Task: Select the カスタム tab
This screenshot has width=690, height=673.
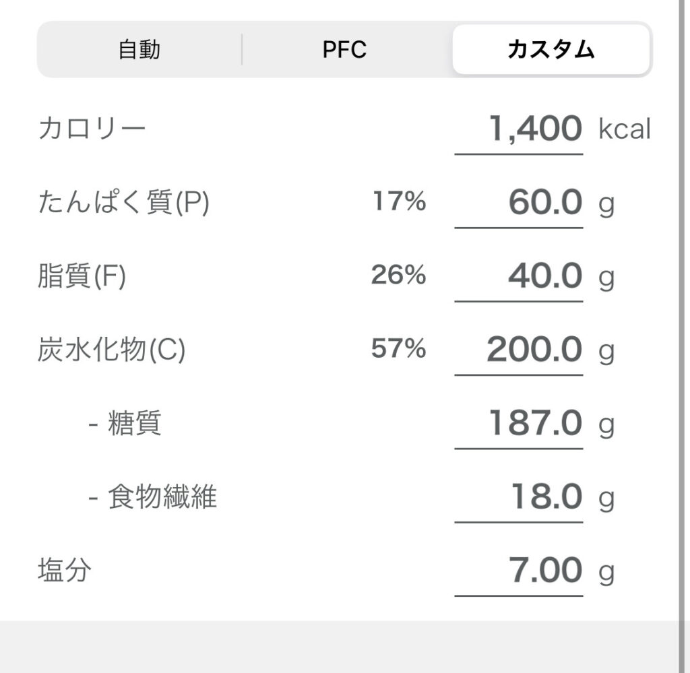Action: pyautogui.click(x=551, y=50)
